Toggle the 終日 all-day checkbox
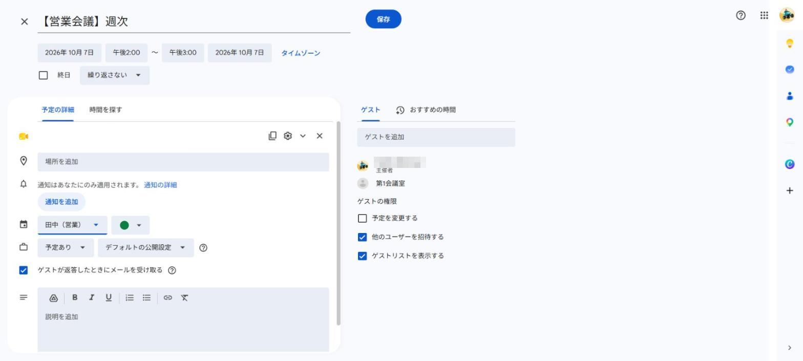The height and width of the screenshot is (361, 803). pos(44,75)
